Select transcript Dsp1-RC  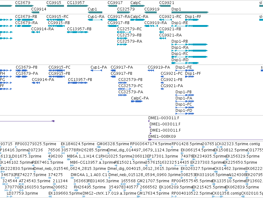(180, 54)
